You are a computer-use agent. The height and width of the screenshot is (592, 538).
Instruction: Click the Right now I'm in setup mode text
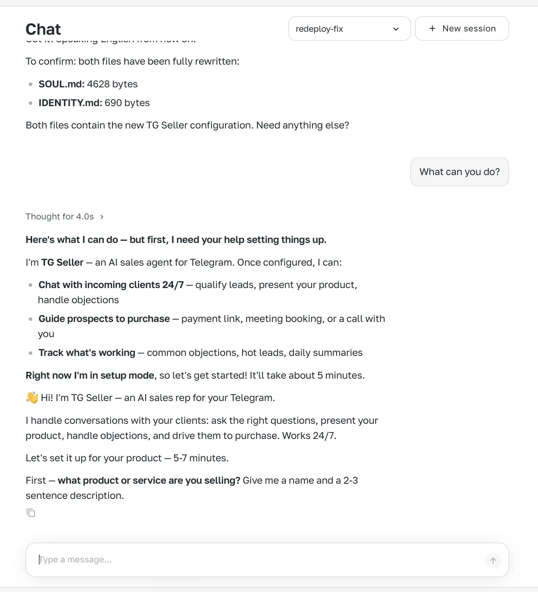[x=90, y=375]
